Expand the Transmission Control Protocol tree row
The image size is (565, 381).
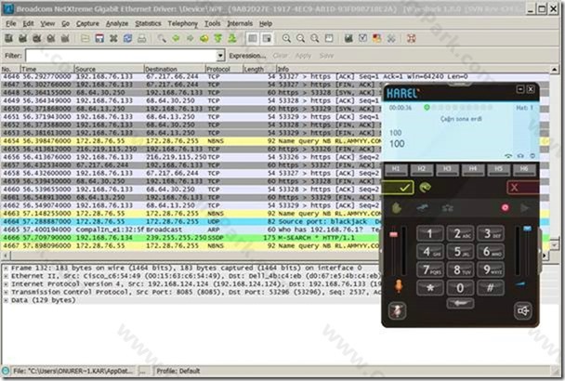pos(6,292)
